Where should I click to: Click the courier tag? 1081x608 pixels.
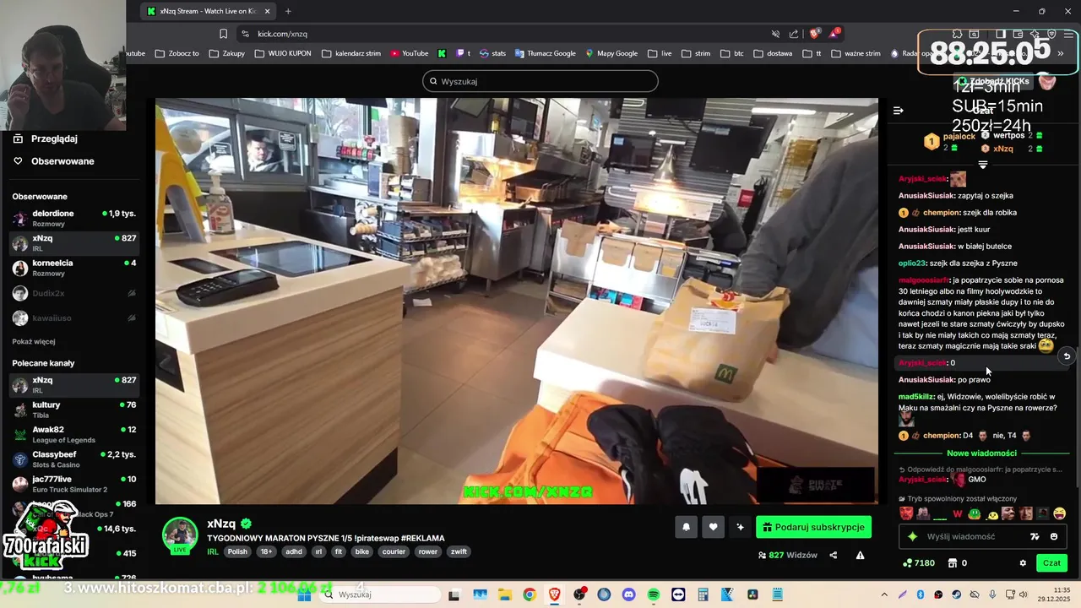coord(394,551)
